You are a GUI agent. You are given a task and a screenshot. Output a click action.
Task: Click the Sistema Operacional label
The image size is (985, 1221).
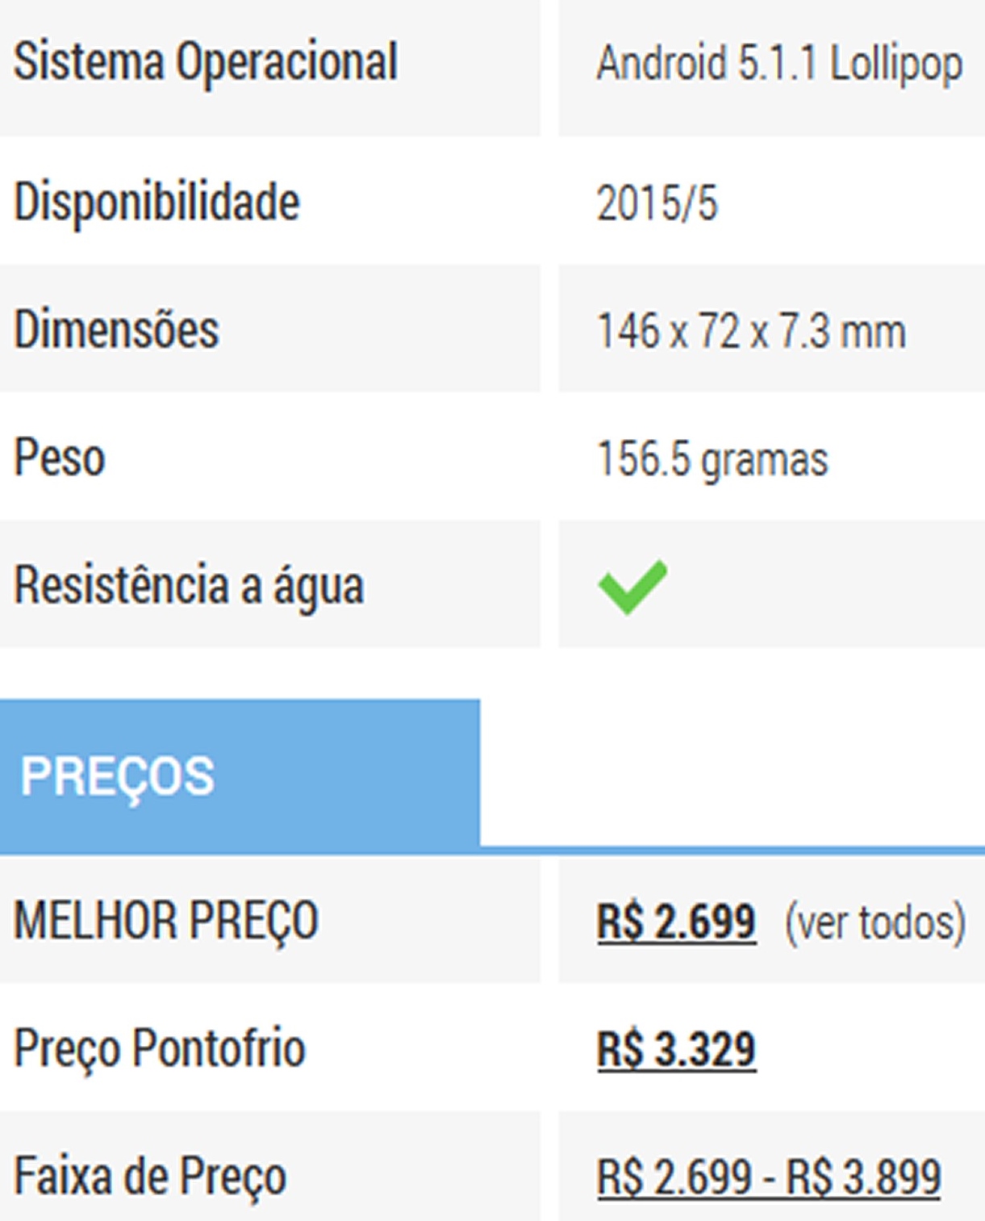[206, 62]
